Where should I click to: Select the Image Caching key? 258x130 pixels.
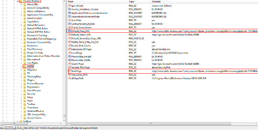(35, 53)
